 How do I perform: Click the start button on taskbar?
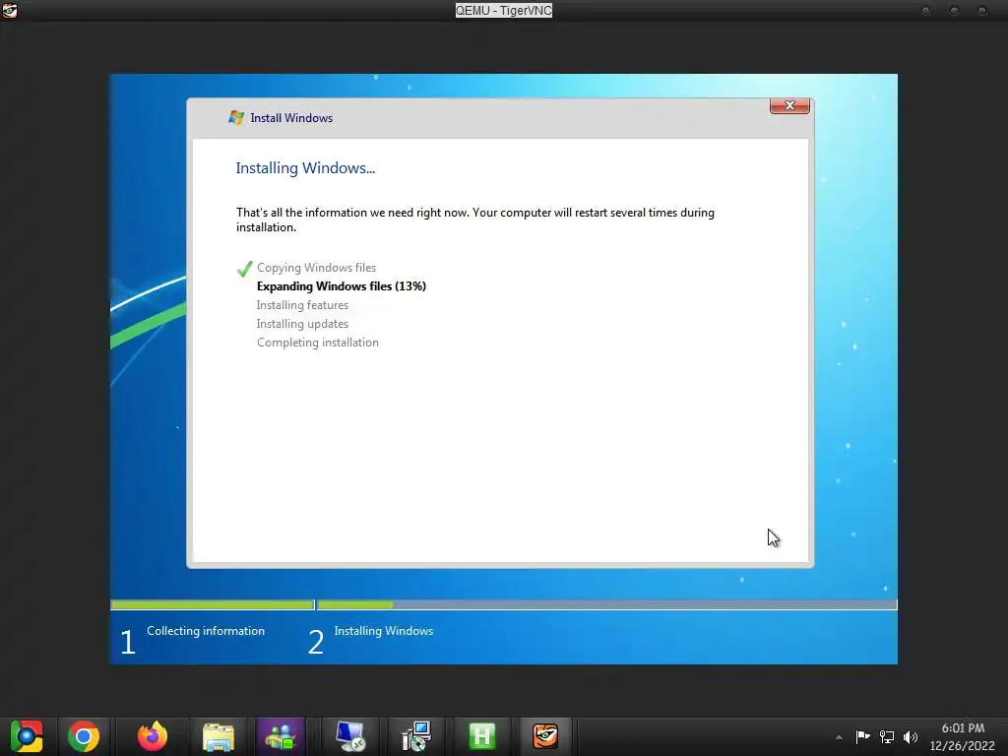(27, 736)
